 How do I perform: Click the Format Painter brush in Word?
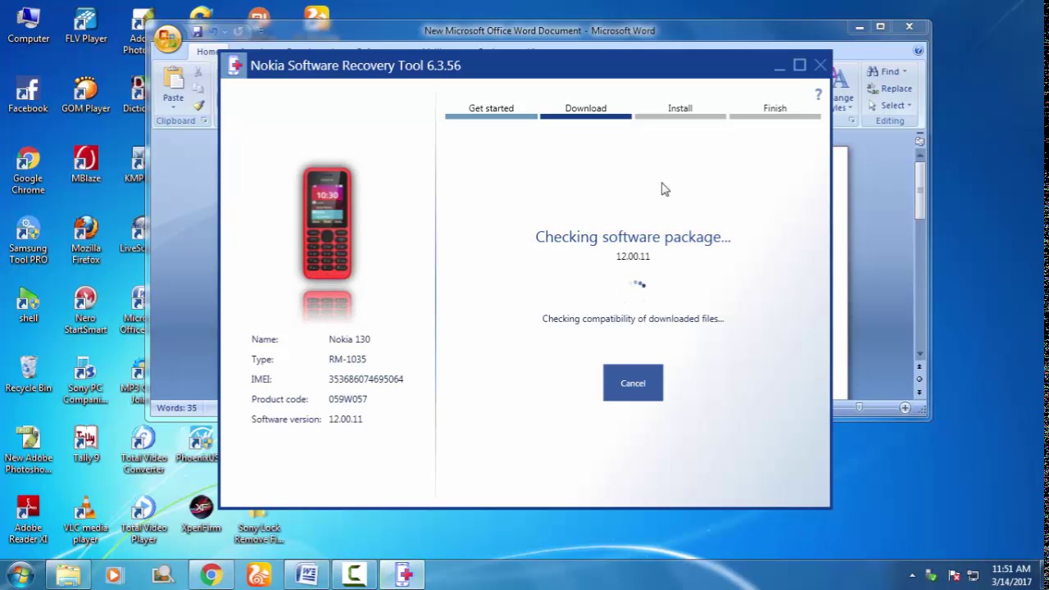coord(198,106)
